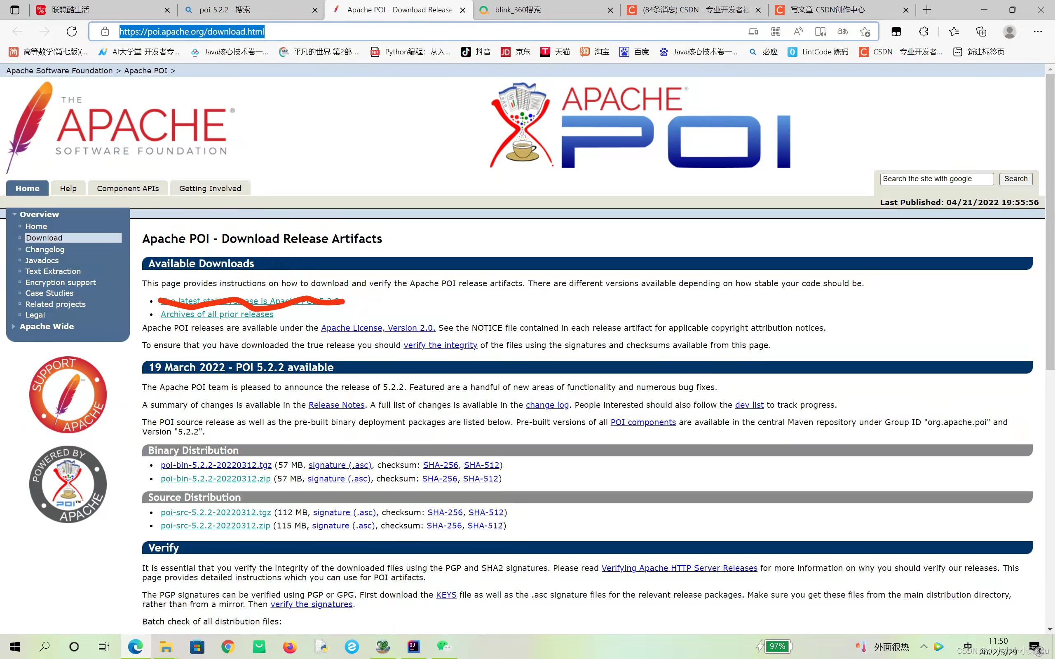
Task: Click the site security lock icon
Action: coord(105,31)
